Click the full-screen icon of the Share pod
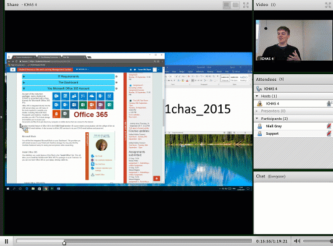 tap(246, 5)
